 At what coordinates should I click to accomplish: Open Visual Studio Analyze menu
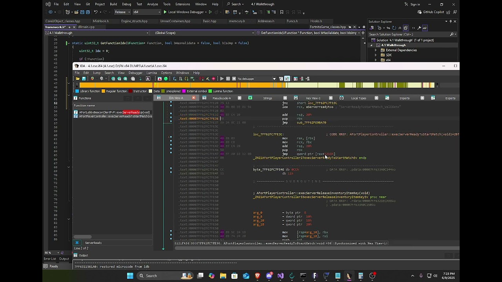click(x=153, y=4)
